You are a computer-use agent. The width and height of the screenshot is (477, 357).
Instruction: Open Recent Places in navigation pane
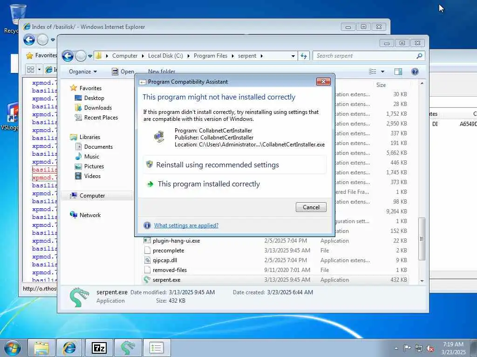96,118
